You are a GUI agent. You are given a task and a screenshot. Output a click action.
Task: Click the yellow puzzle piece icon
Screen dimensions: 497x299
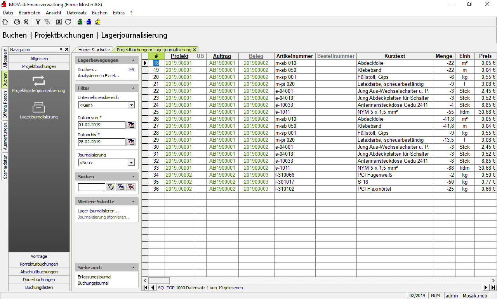98,22
